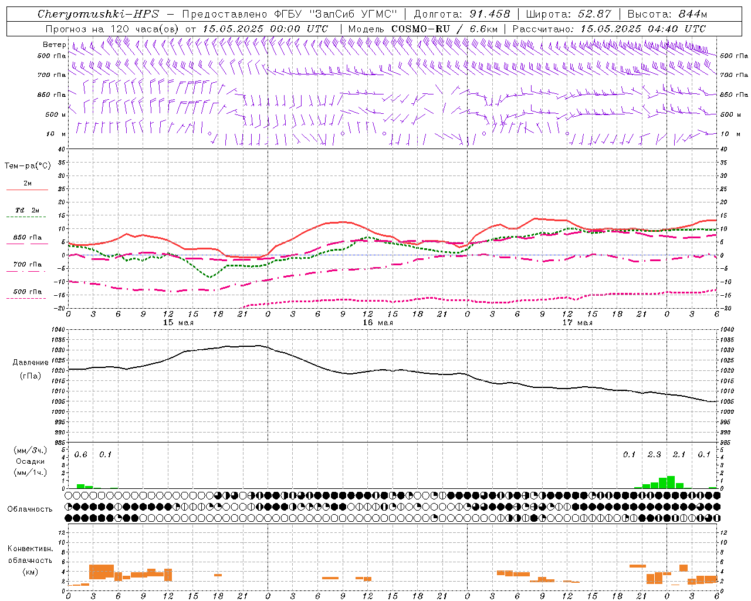Click the 'Рассчитано: 15.05.2025 04:40 UTC' text
This screenshot has height=601, width=751.
pyautogui.click(x=609, y=29)
